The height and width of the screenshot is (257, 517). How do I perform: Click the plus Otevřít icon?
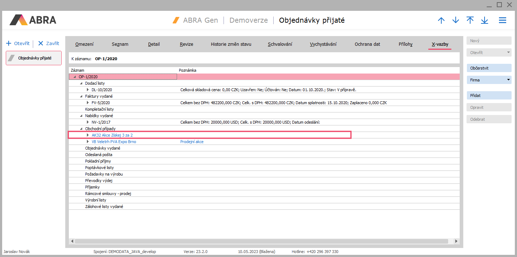tap(9, 44)
